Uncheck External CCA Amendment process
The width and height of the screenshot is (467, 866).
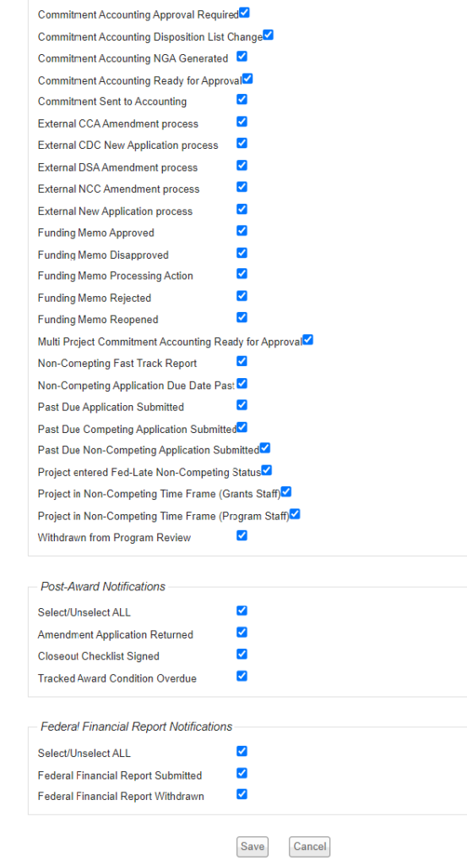(242, 122)
